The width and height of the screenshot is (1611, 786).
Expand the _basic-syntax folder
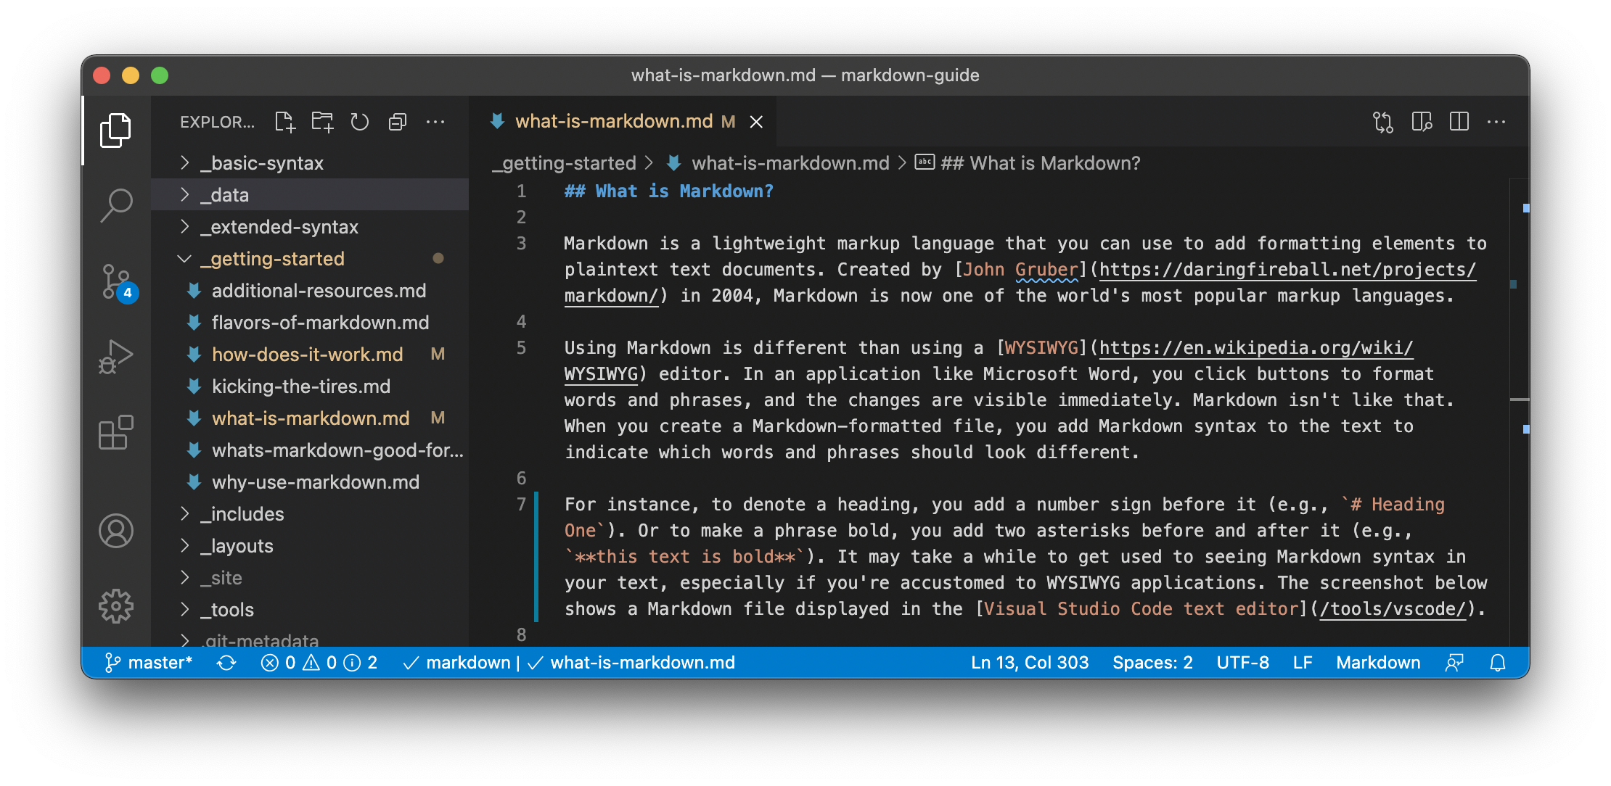point(261,162)
